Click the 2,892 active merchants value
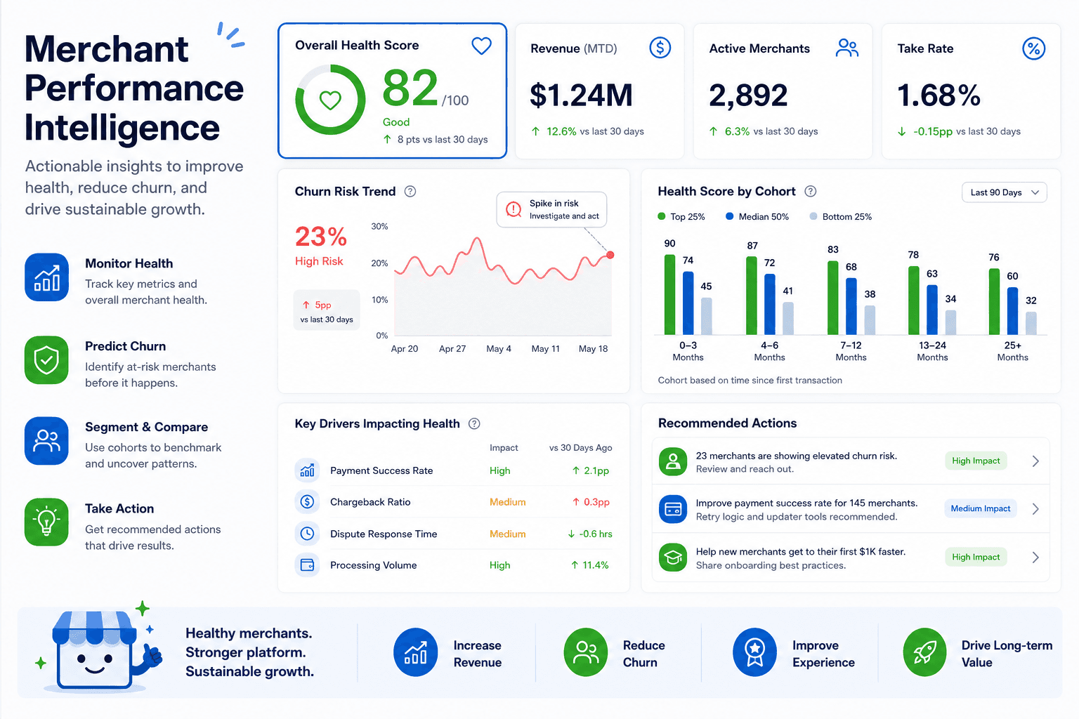Viewport: 1079px width, 719px height. click(748, 95)
